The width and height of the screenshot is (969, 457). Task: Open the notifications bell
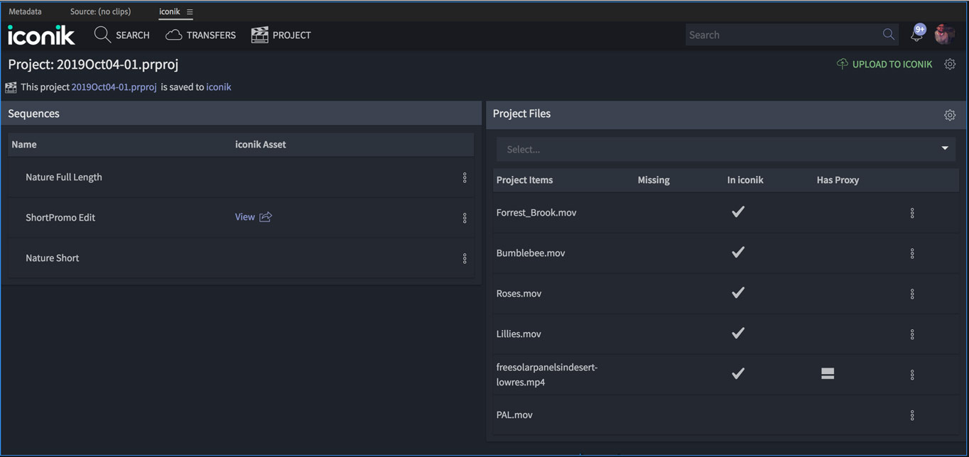[916, 34]
